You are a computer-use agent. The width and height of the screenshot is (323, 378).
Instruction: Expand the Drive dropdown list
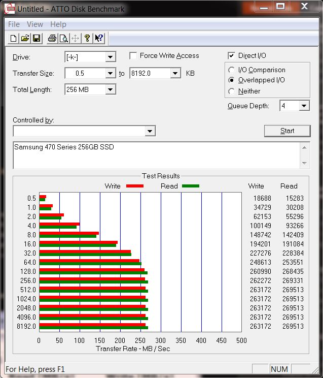point(110,57)
